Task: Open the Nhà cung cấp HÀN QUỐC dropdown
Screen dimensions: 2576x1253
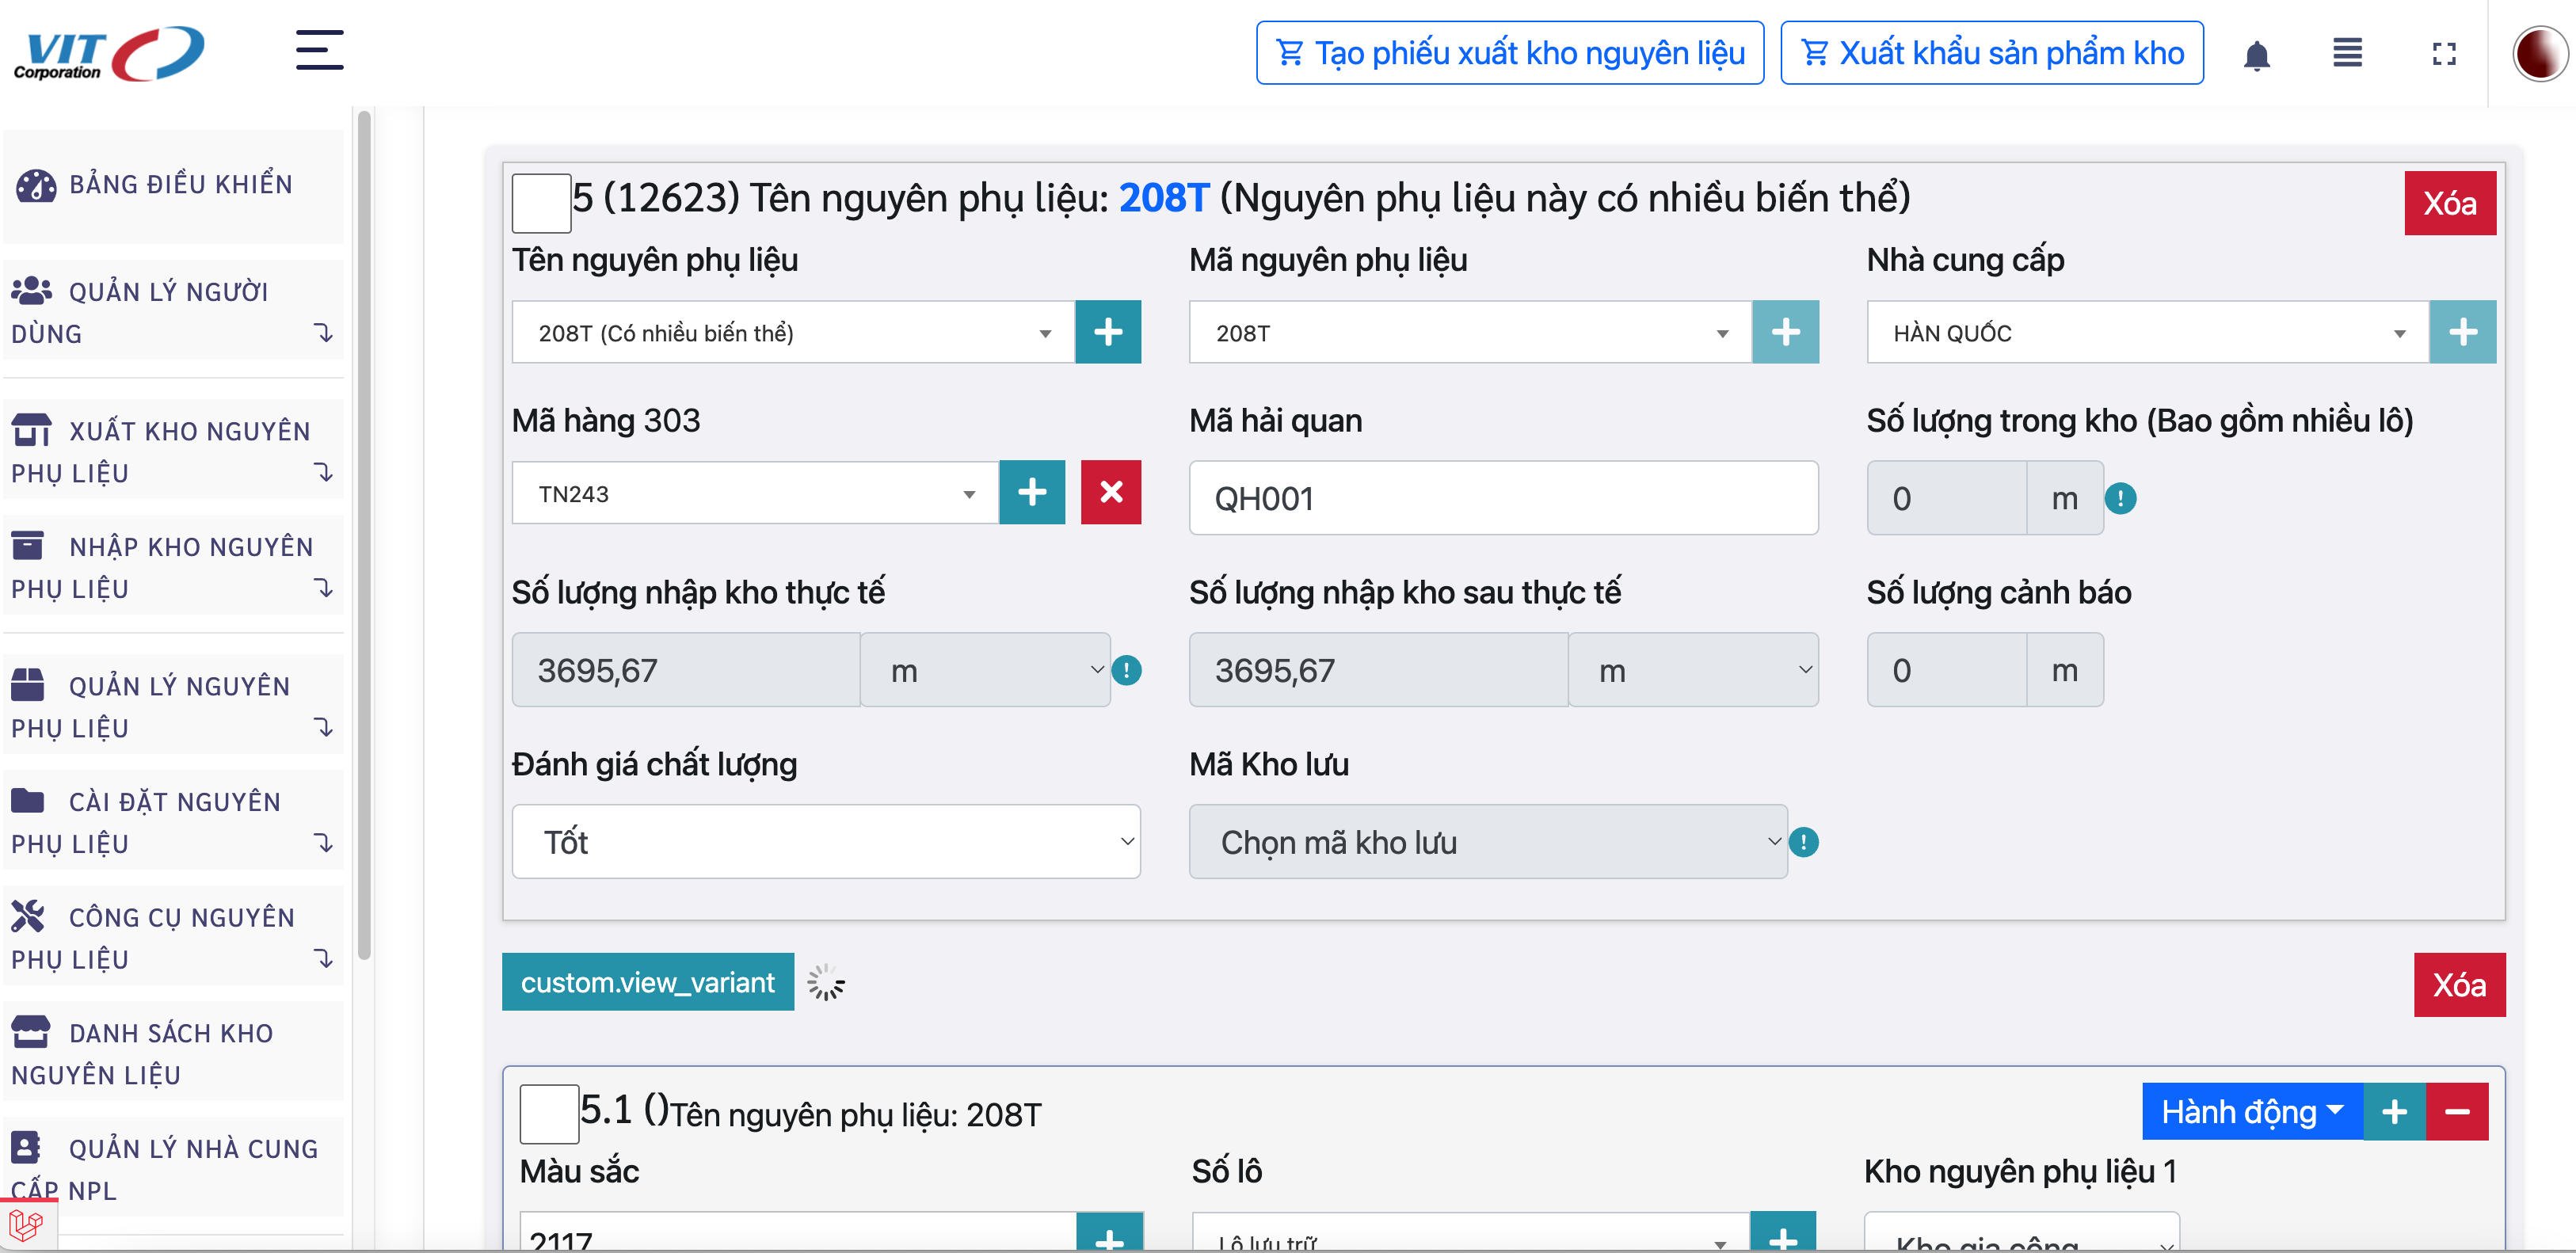Action: pos(2147,333)
